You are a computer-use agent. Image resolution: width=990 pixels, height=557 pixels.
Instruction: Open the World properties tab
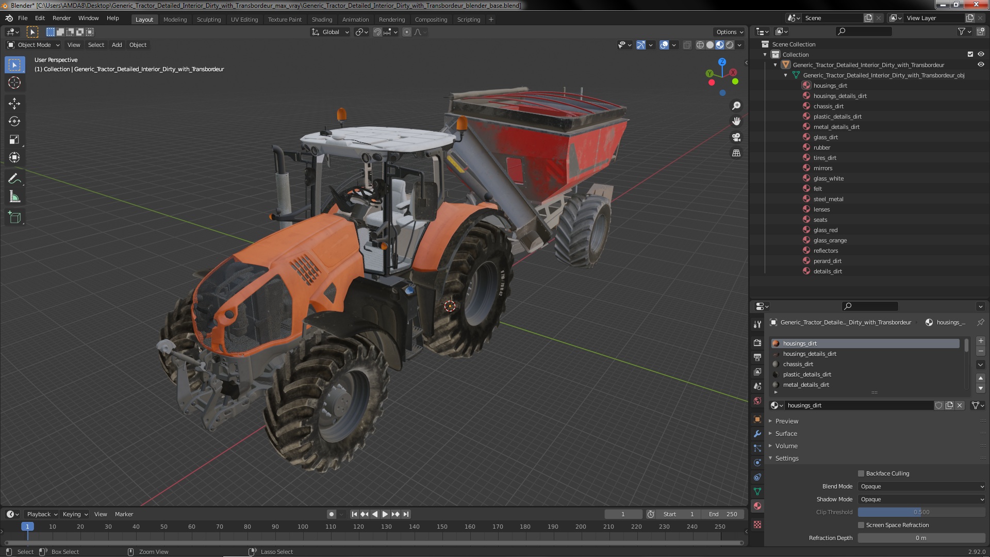coord(757,401)
